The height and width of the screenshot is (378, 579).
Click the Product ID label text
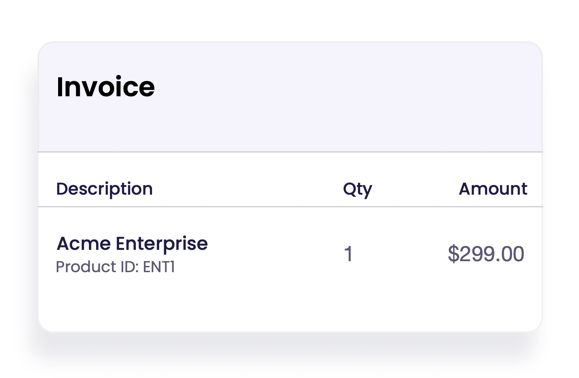[x=96, y=267]
